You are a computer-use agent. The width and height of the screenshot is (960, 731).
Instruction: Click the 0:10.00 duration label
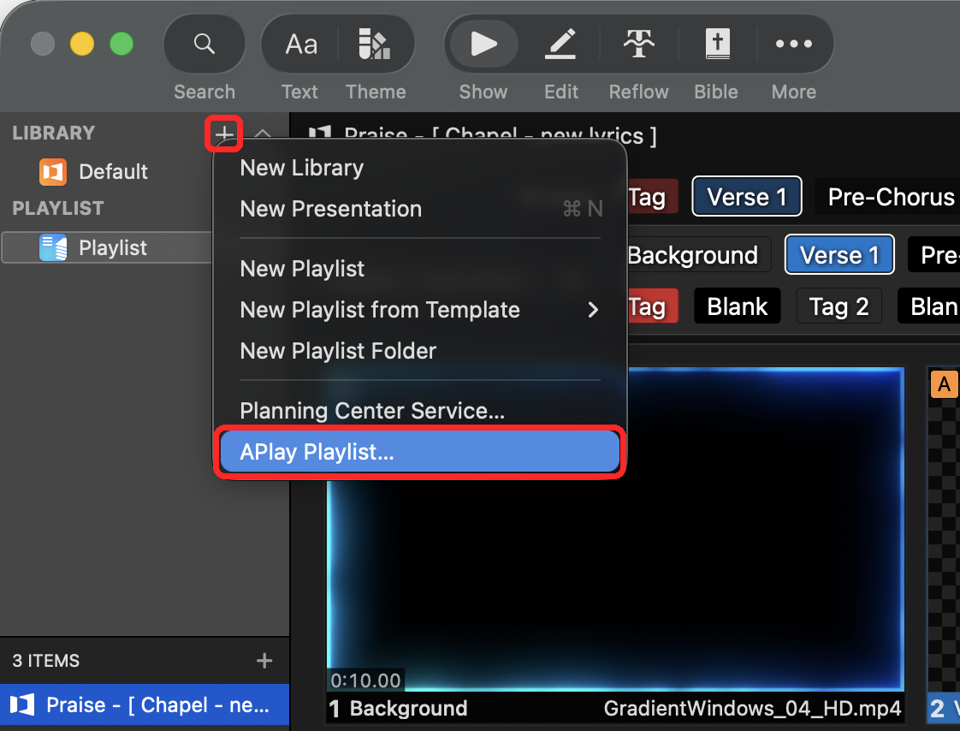click(365, 680)
